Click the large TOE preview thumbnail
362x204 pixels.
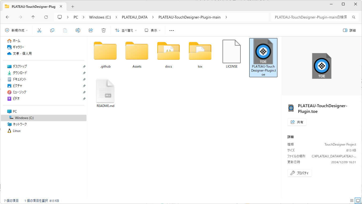pyautogui.click(x=322, y=66)
